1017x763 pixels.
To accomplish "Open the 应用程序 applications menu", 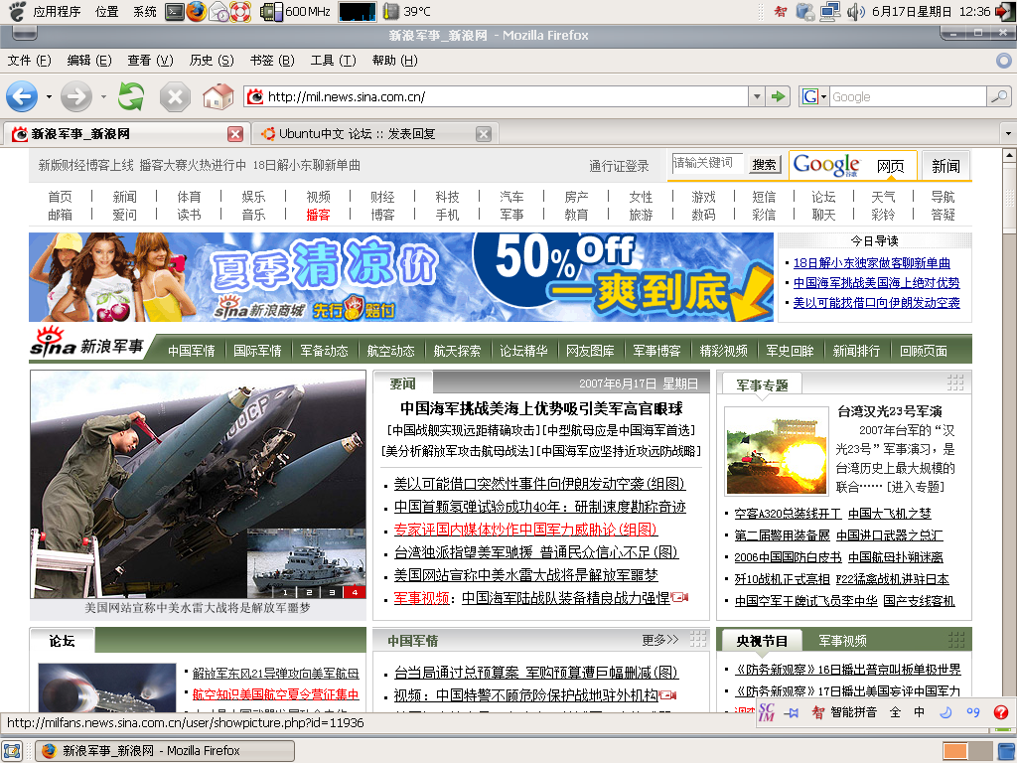I will pyautogui.click(x=57, y=12).
